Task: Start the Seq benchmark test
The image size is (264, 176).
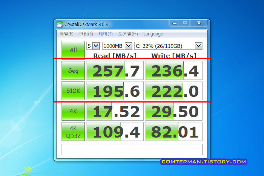Action: pos(73,70)
